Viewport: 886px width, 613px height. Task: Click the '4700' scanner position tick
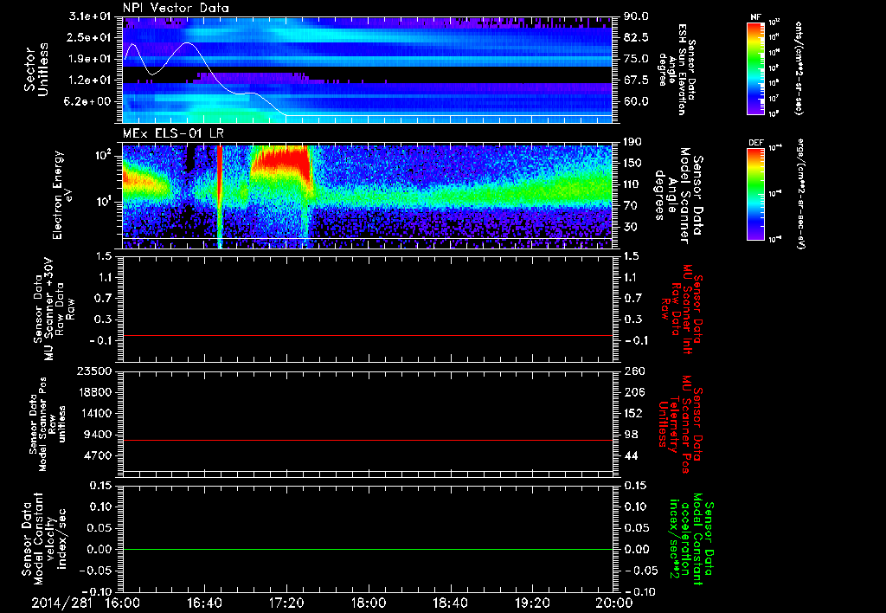(x=99, y=455)
